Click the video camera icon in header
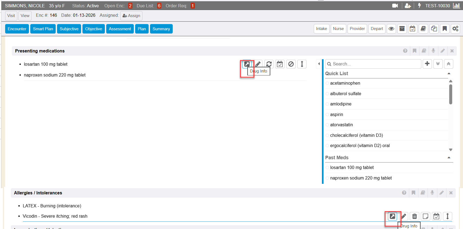The image size is (463, 229). click(395, 6)
